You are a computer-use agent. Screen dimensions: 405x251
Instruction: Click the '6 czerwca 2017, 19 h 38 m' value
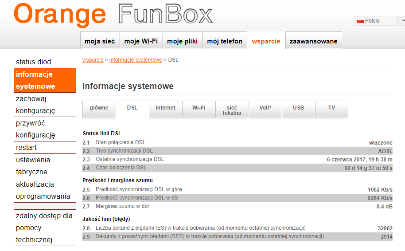click(x=359, y=160)
